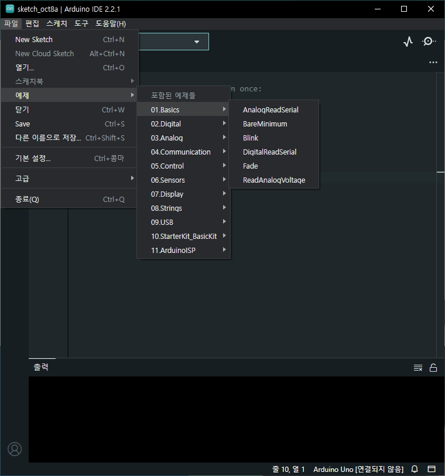Open the ReadAnalogVoltage example
The image size is (445, 476).
274,180
